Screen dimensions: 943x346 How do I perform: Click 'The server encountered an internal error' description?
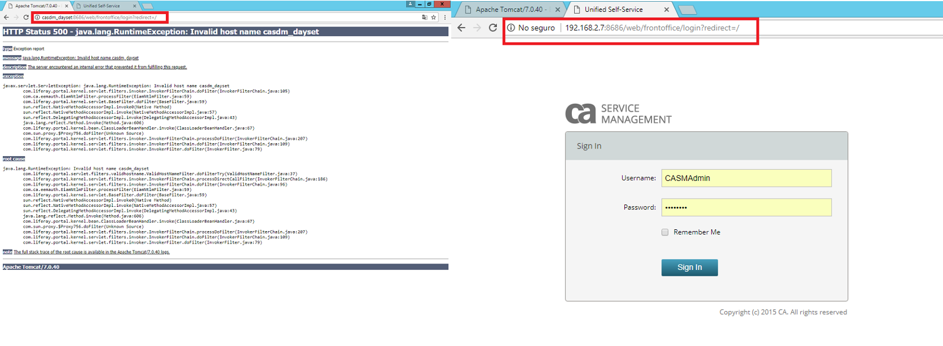[107, 67]
